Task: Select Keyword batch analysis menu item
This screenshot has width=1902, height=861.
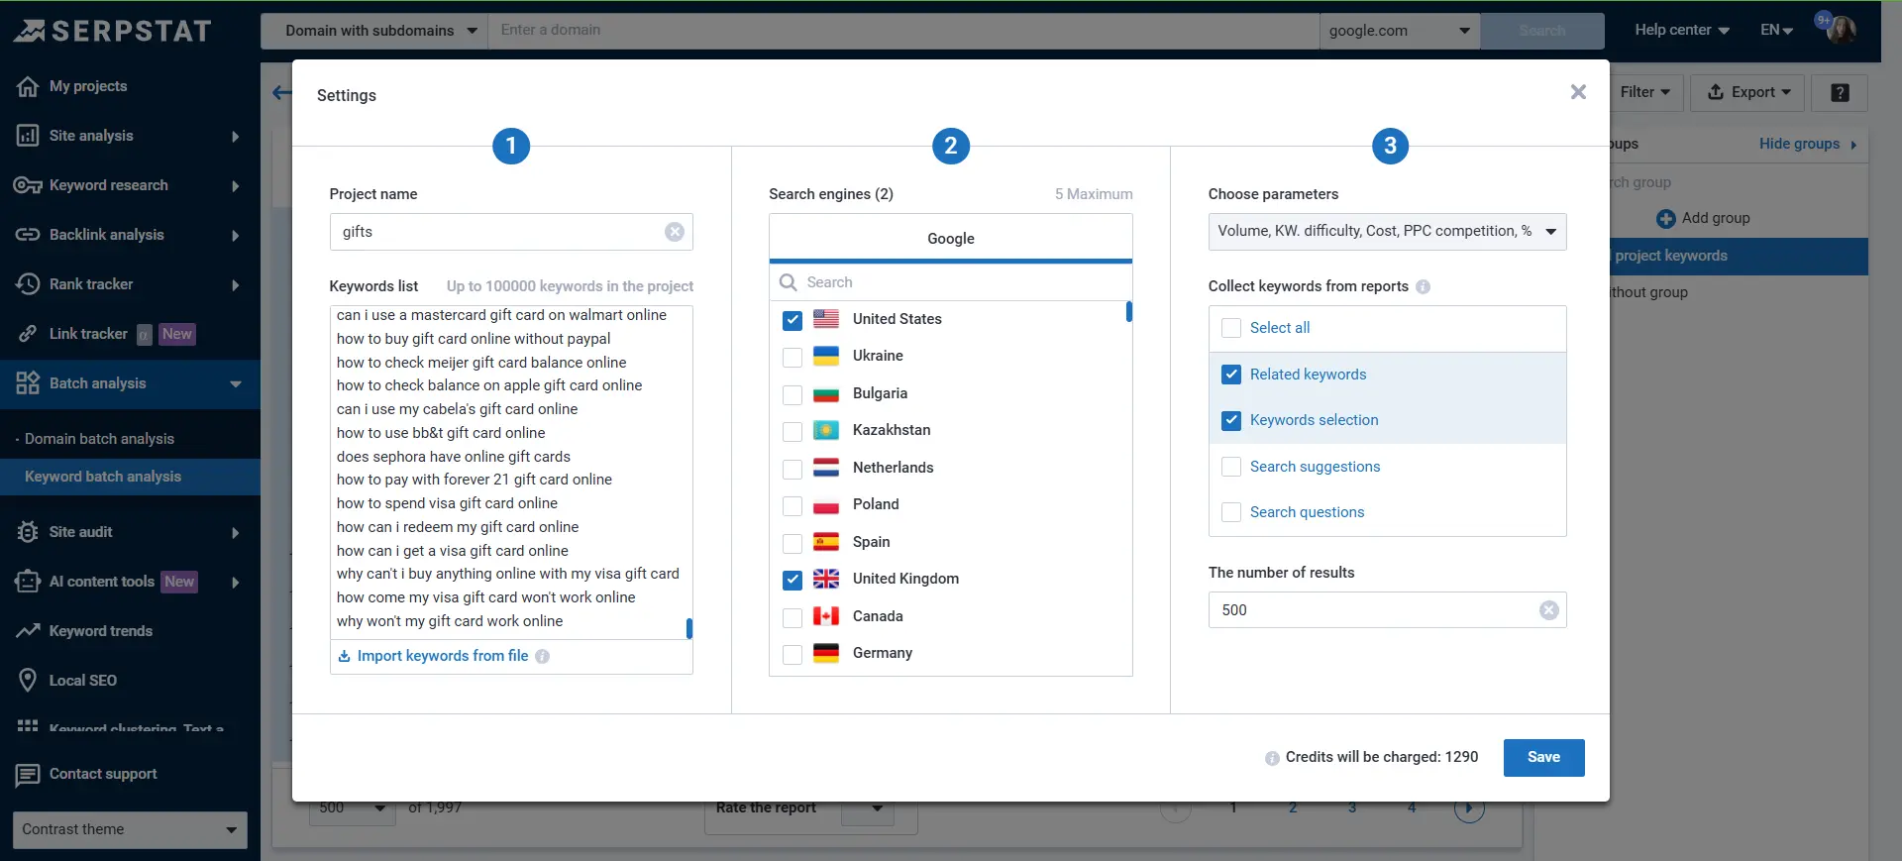Action: point(103,477)
